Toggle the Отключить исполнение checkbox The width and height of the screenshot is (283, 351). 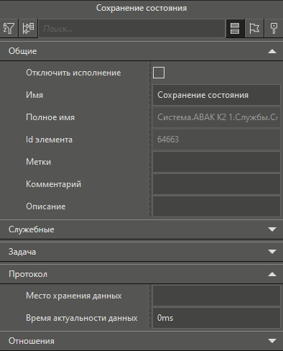point(159,73)
